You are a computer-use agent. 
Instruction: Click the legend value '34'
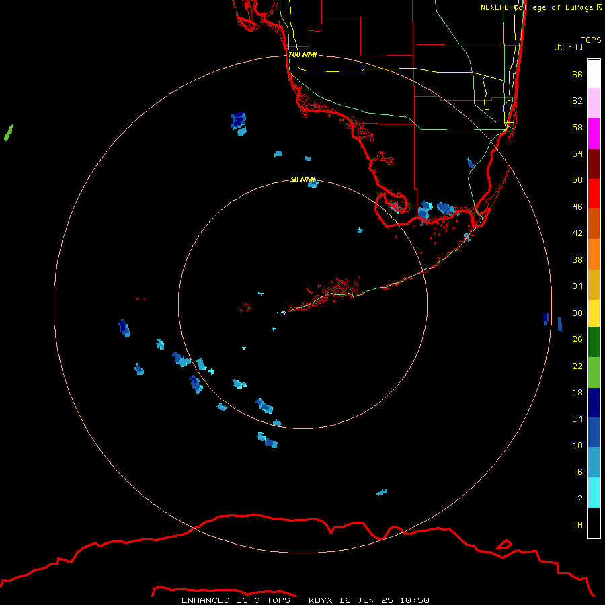(577, 286)
